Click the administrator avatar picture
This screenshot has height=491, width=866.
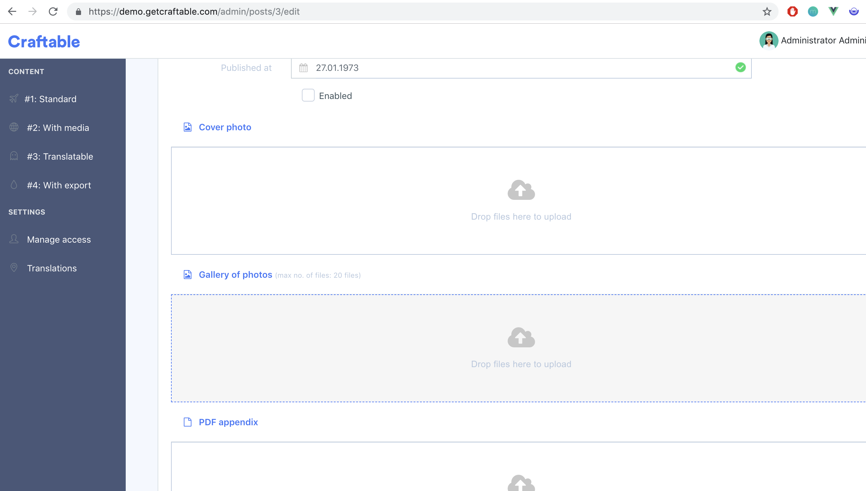tap(768, 41)
